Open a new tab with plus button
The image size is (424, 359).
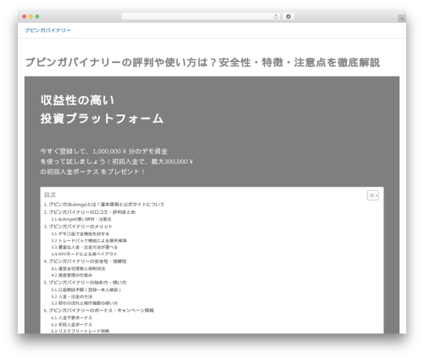(402, 19)
